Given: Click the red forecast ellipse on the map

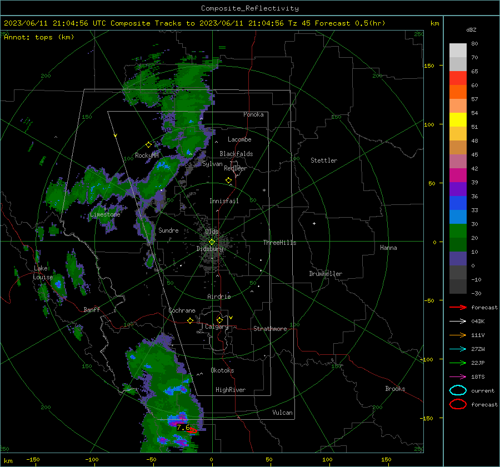Looking at the screenshot, I should (192, 431).
